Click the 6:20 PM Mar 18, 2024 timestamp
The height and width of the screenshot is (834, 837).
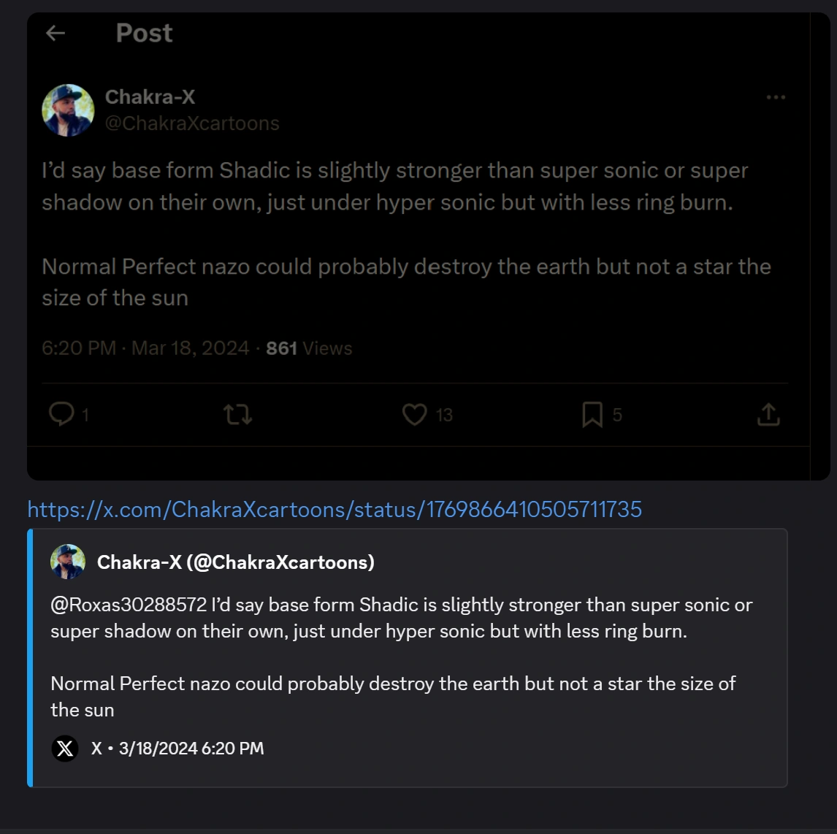pos(145,348)
